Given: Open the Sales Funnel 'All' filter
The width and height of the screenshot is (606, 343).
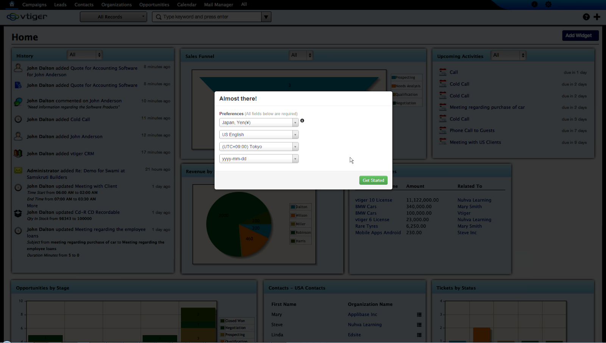Looking at the screenshot, I should [x=301, y=55].
